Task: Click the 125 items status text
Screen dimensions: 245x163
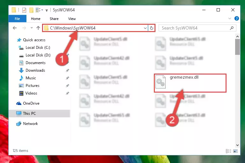Action: point(20,151)
